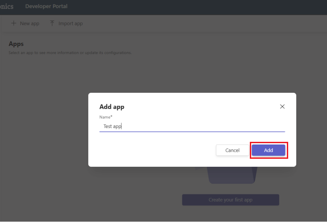Image resolution: width=327 pixels, height=223 pixels.
Task: Focus the Name input field
Action: tap(192, 126)
